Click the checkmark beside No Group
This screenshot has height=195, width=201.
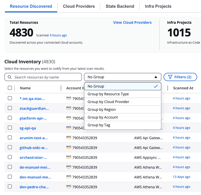[x=156, y=86]
